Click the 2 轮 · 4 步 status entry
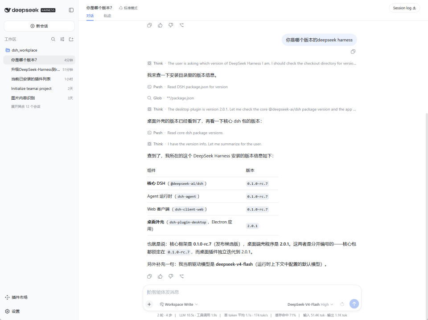The width and height of the screenshot is (428, 320). point(165,316)
